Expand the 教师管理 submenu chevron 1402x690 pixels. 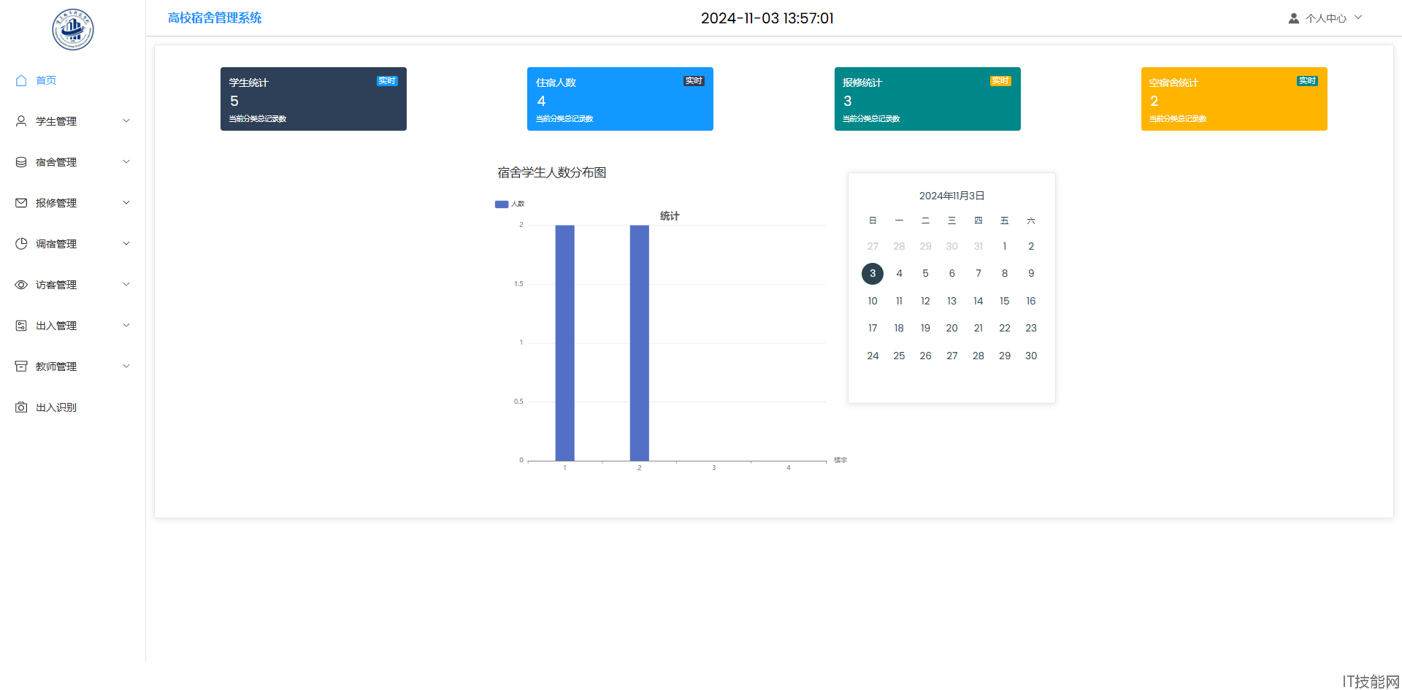(x=126, y=367)
